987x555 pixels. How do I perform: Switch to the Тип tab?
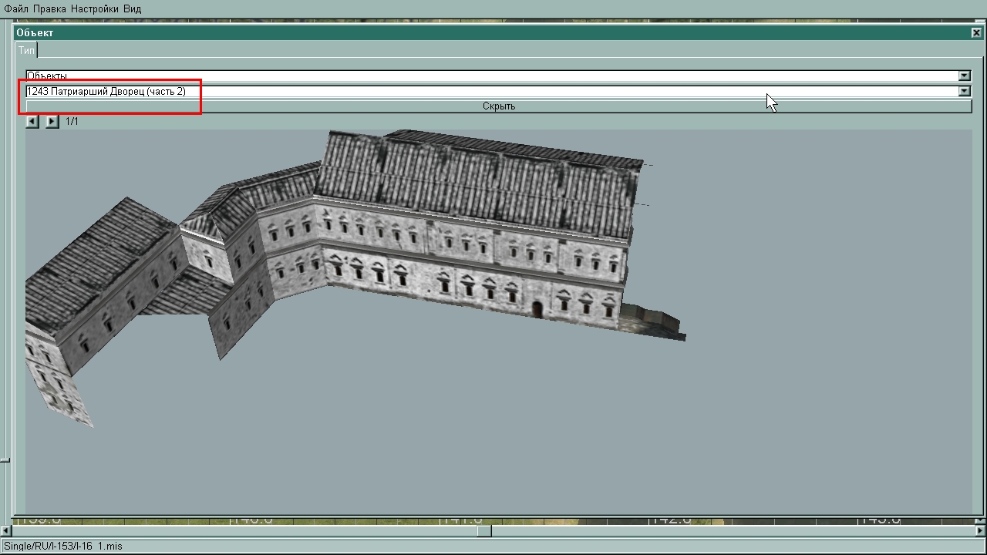click(x=26, y=50)
